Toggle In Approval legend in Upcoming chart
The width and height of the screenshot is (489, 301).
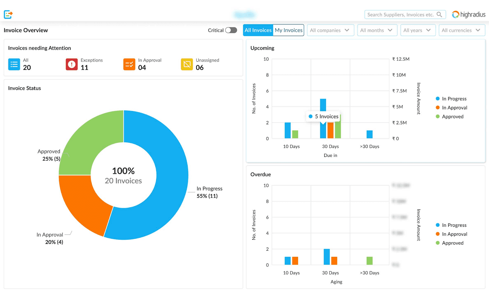point(451,107)
